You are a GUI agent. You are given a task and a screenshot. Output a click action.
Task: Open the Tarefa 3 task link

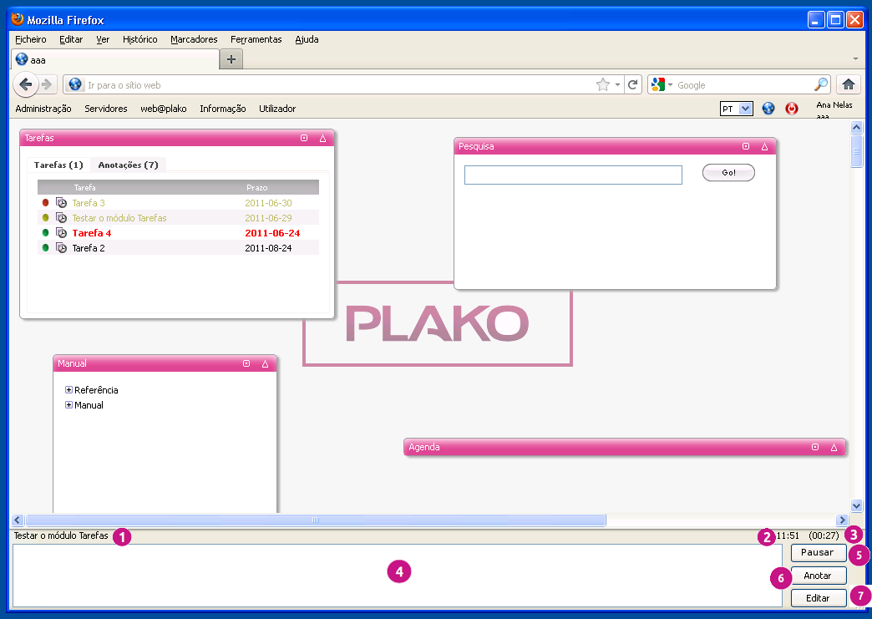89,203
